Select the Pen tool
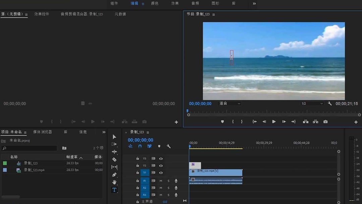Image resolution: width=362 pixels, height=204 pixels. click(114, 174)
